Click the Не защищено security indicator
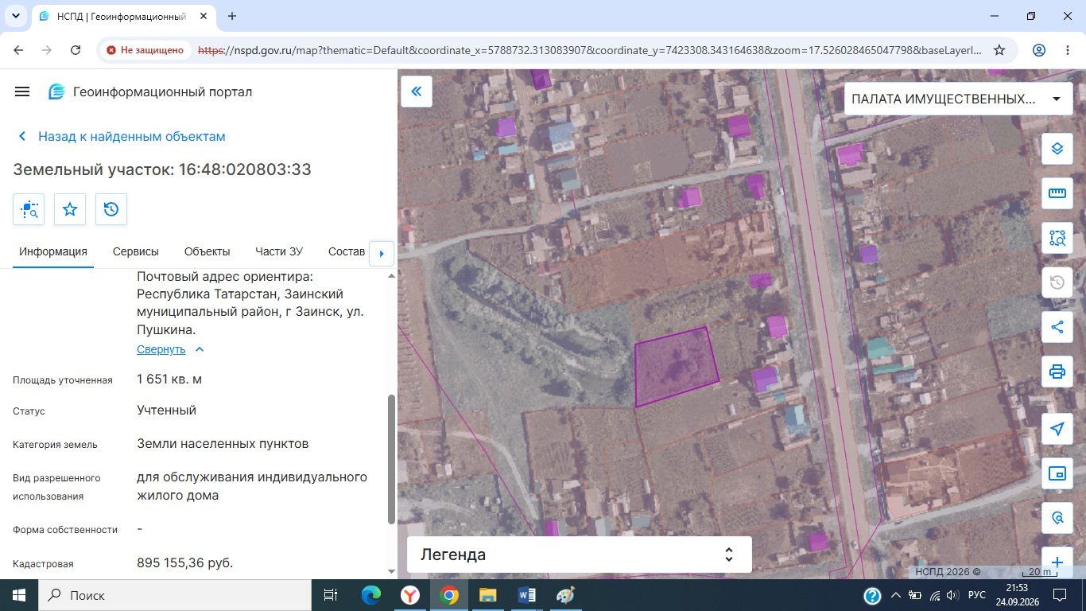The height and width of the screenshot is (611, 1086). click(x=145, y=50)
